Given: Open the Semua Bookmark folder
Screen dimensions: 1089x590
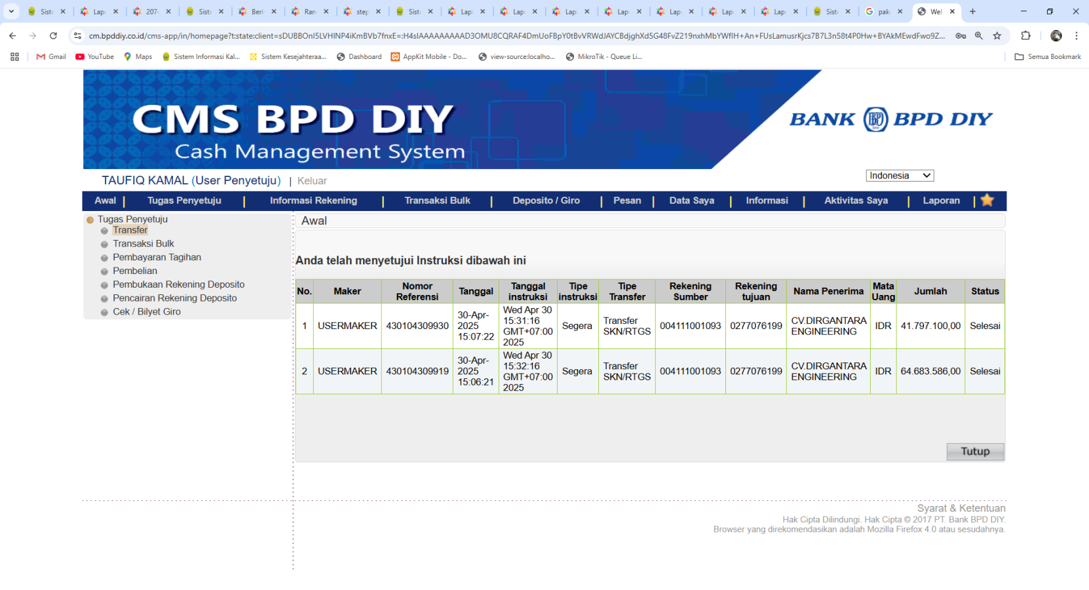Looking at the screenshot, I should (1048, 57).
